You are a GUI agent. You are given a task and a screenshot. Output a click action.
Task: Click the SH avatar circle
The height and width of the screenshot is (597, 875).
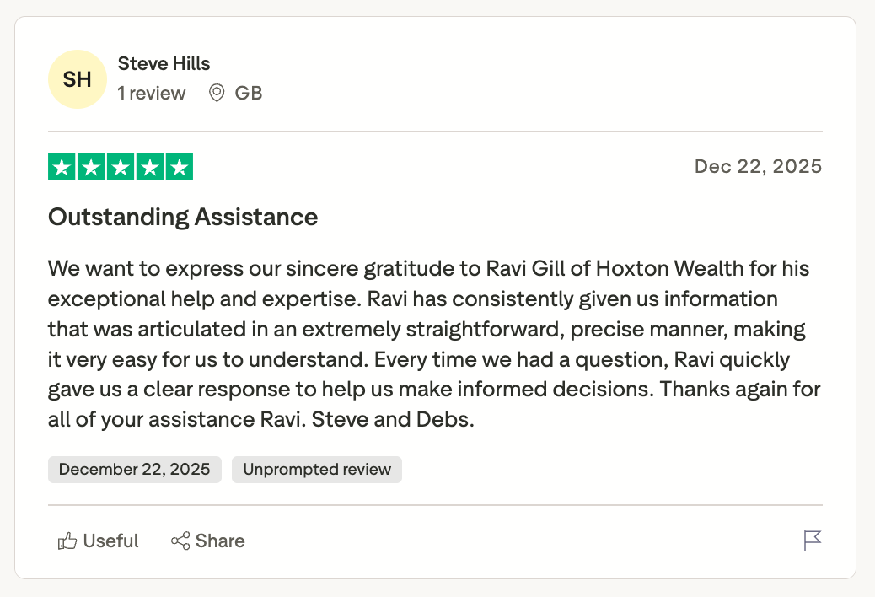click(x=78, y=79)
